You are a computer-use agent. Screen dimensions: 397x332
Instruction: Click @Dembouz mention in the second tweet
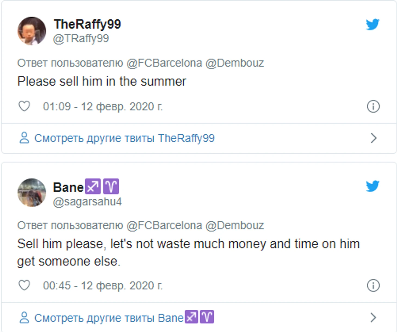pyautogui.click(x=235, y=225)
